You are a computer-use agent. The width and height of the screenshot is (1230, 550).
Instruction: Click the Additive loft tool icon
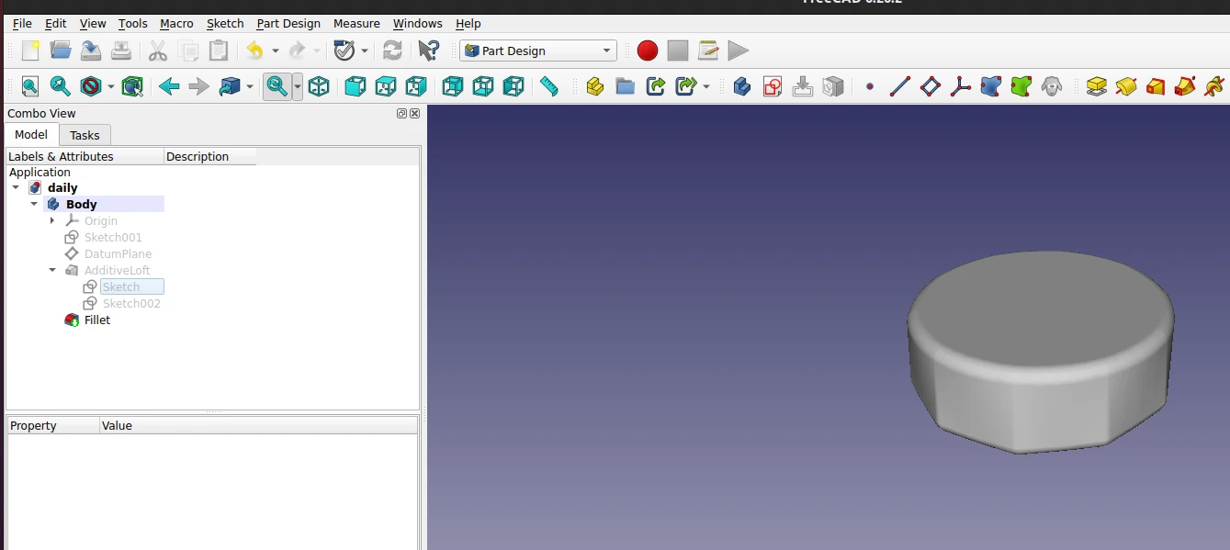[1156, 86]
